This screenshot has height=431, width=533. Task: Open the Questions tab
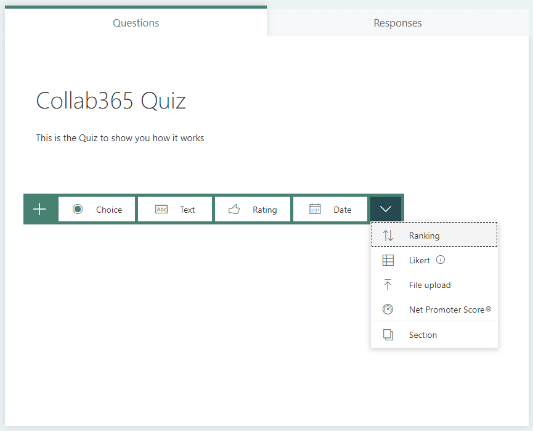tap(136, 23)
